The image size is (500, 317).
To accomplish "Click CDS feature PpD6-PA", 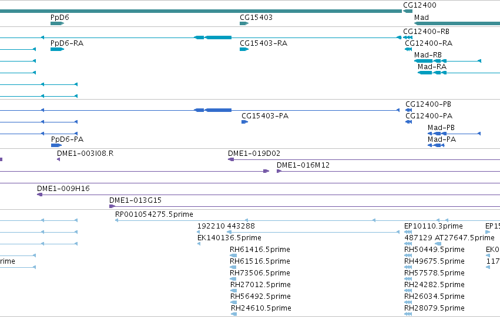I will coord(68,139).
